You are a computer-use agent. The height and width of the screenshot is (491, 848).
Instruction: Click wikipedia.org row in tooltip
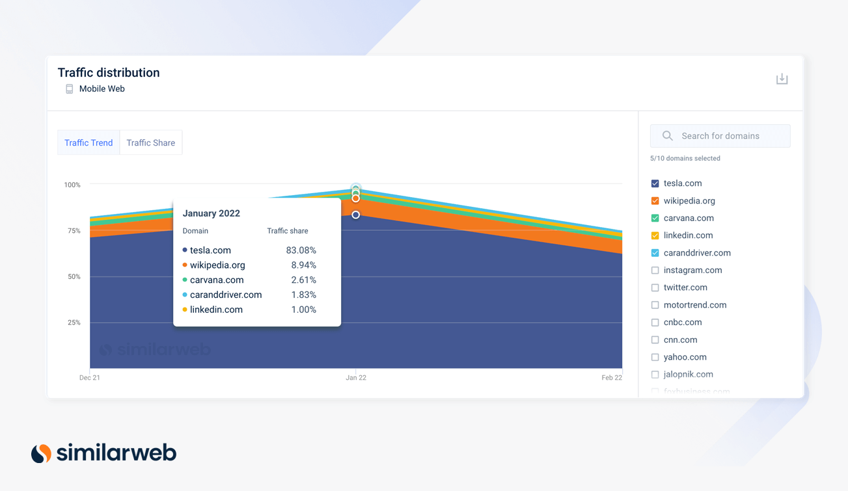pyautogui.click(x=249, y=265)
